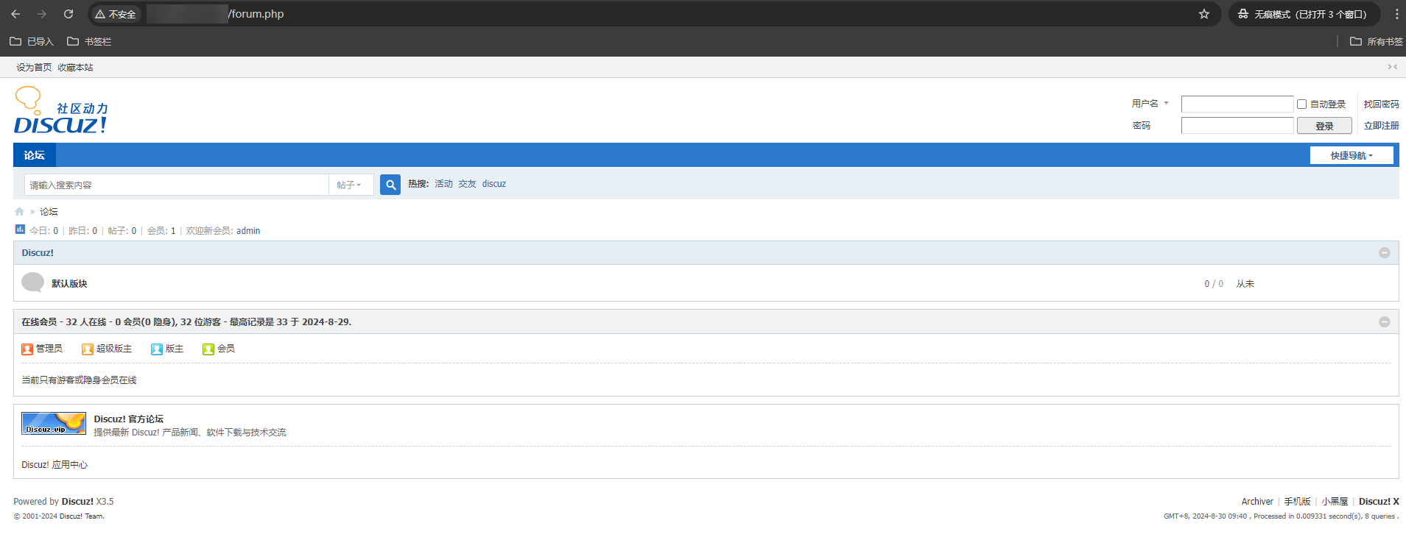Focus the 用户名 input field

pyautogui.click(x=1237, y=104)
